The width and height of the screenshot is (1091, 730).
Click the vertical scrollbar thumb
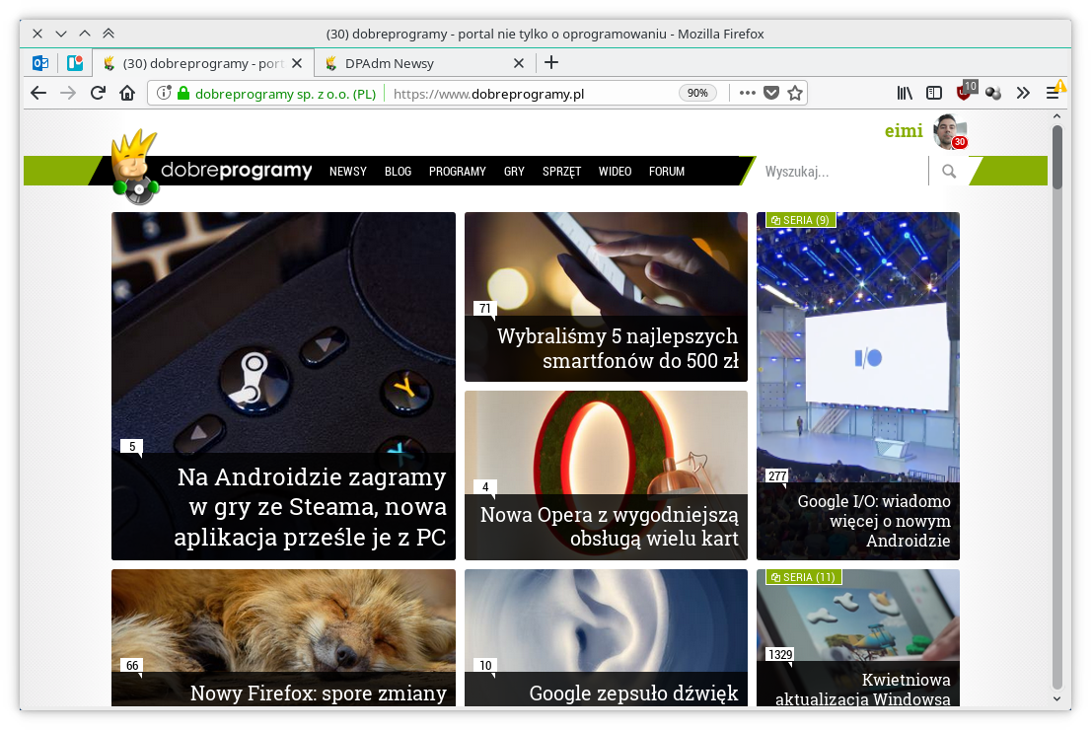point(1056,157)
